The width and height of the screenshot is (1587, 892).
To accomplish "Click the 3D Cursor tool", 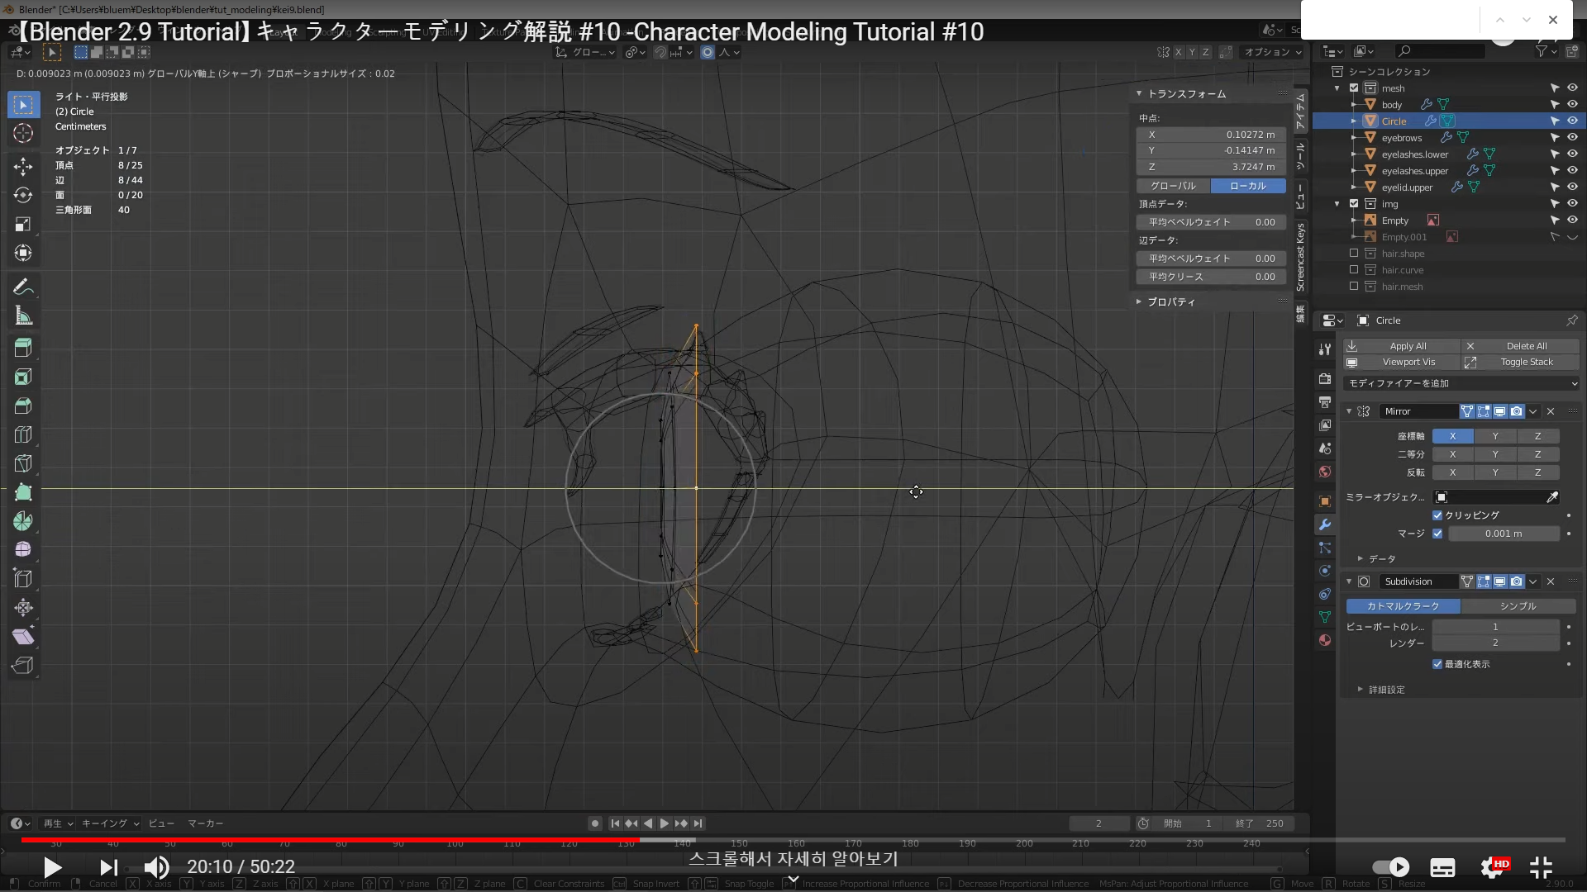I will (23, 133).
